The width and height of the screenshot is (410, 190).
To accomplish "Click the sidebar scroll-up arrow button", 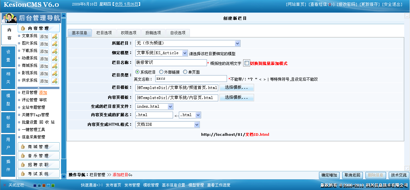I will 64,15.
